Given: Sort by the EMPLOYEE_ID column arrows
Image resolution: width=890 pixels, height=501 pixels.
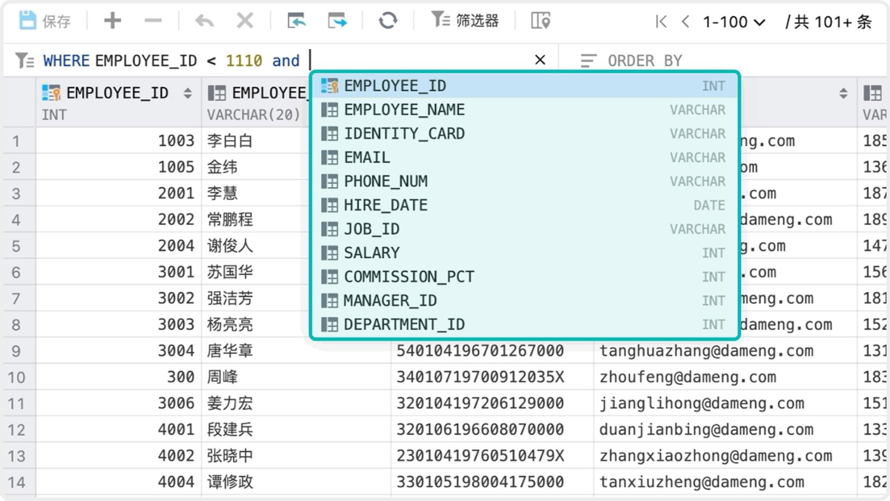Looking at the screenshot, I should coord(188,93).
